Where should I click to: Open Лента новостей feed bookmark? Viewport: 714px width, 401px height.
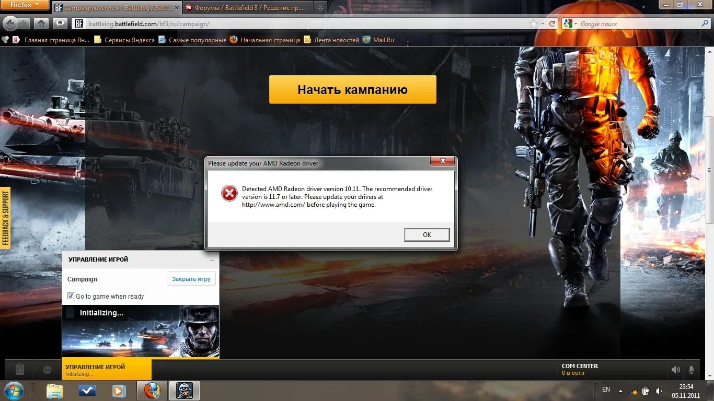331,40
